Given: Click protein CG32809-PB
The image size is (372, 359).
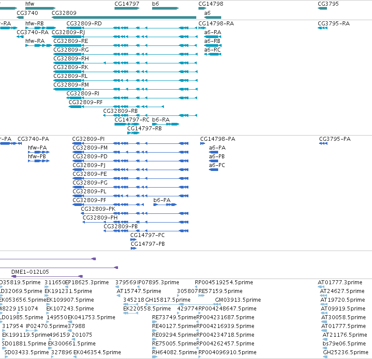Looking at the screenshot, I should click(x=121, y=227).
